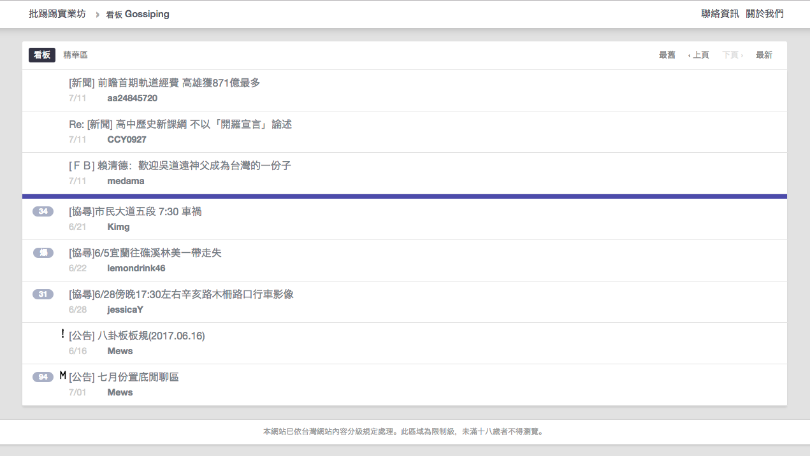Select the 看板 tab
810x456 pixels.
41,55
